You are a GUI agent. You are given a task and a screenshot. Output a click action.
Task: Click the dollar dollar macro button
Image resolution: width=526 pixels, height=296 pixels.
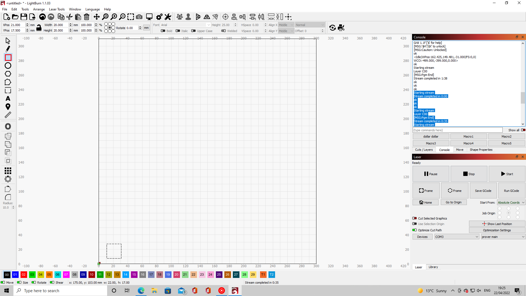coord(431,136)
